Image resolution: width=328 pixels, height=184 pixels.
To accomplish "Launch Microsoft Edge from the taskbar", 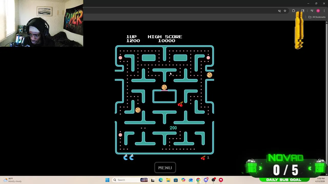I will [160, 180].
